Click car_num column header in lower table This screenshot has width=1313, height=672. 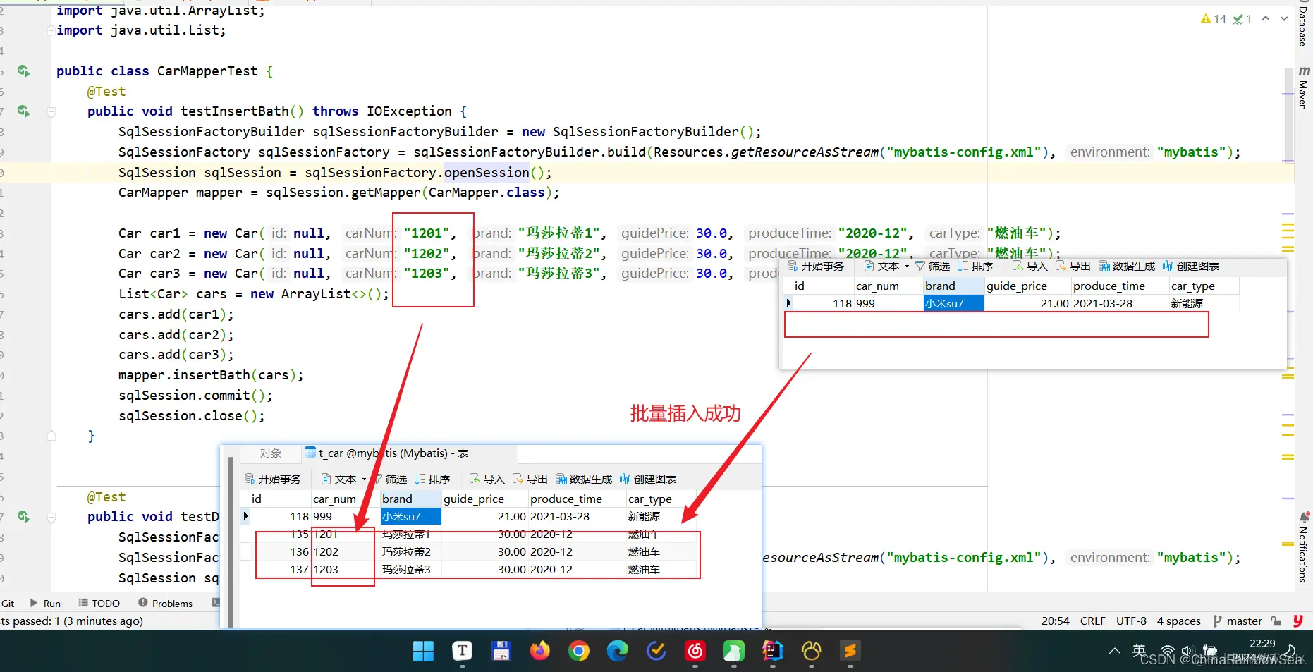(x=346, y=499)
